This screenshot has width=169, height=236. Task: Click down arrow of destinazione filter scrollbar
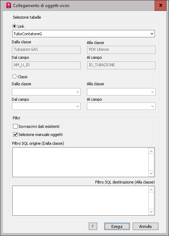(x=151, y=212)
